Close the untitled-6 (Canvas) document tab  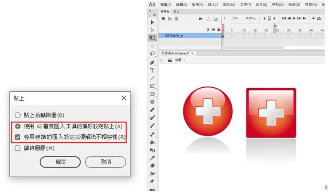192,53
